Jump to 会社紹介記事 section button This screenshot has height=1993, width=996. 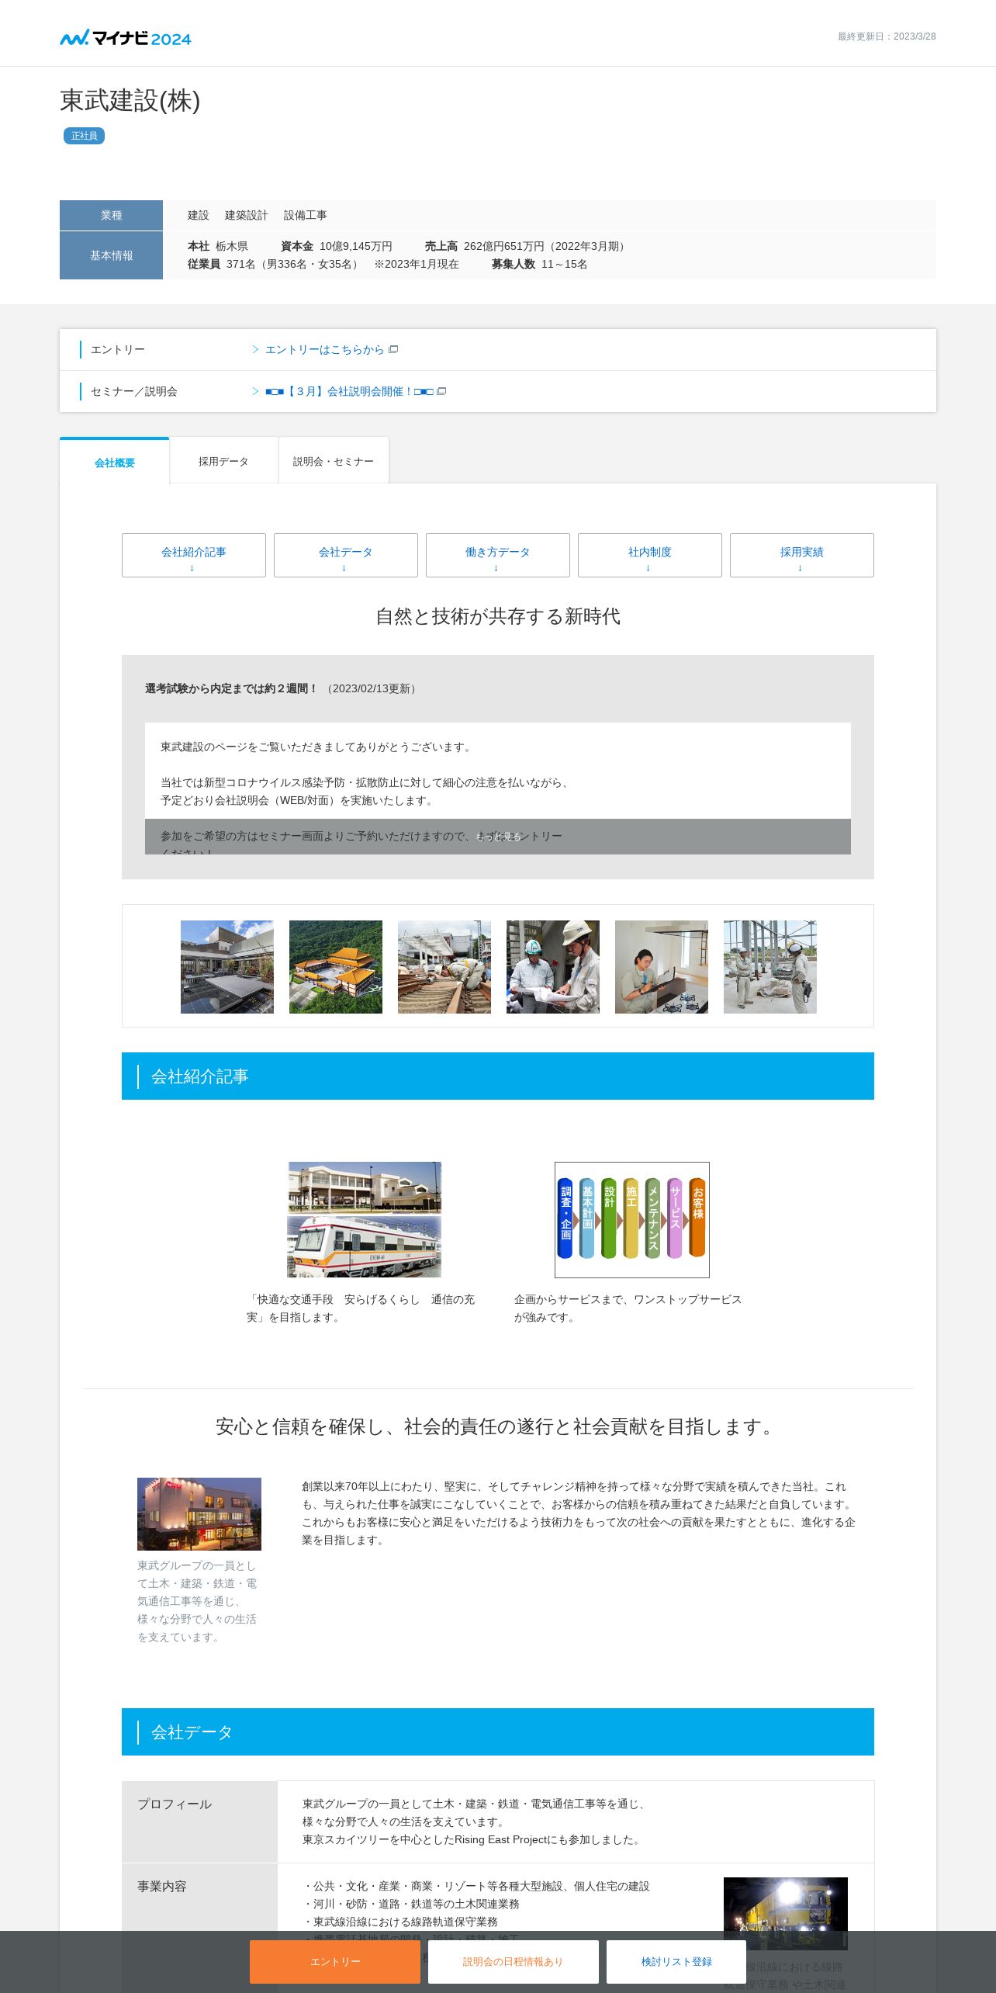[x=194, y=556]
